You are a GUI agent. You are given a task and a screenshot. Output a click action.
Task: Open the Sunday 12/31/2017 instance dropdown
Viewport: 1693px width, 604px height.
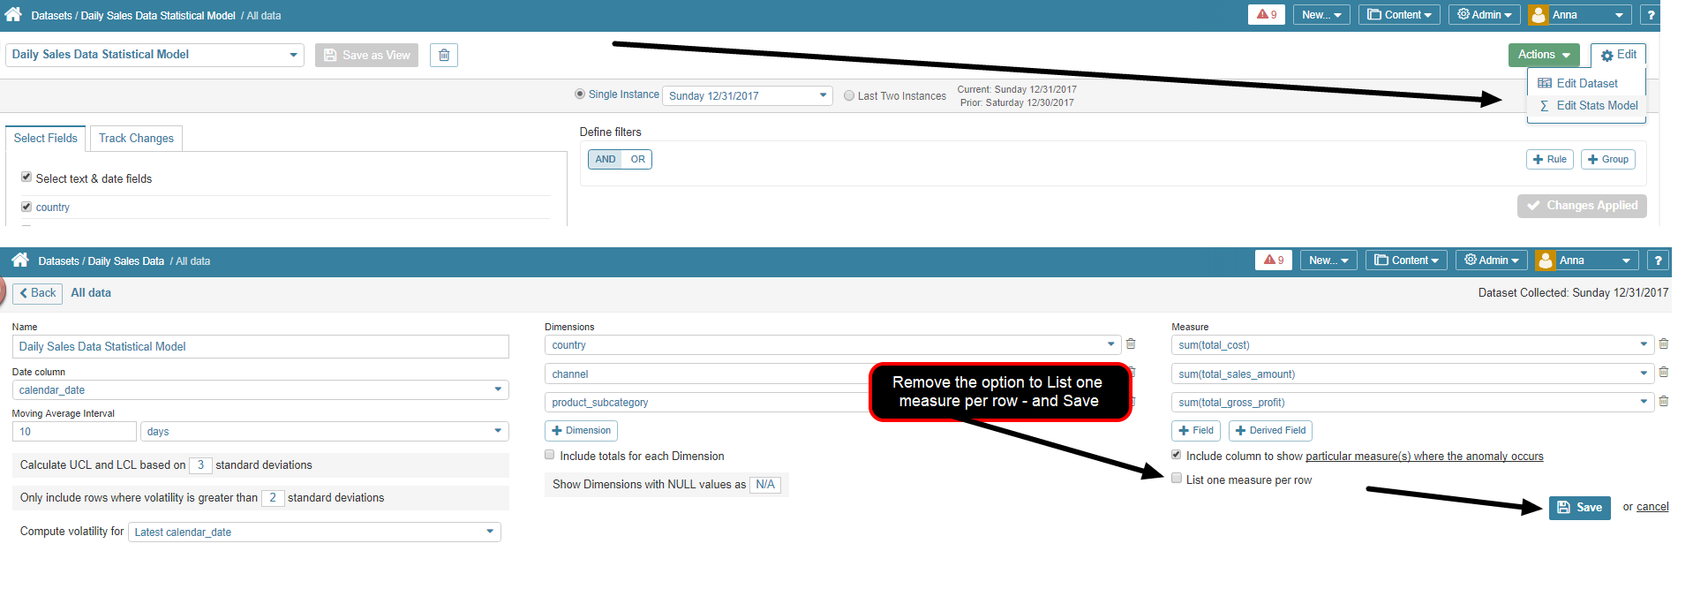(748, 95)
